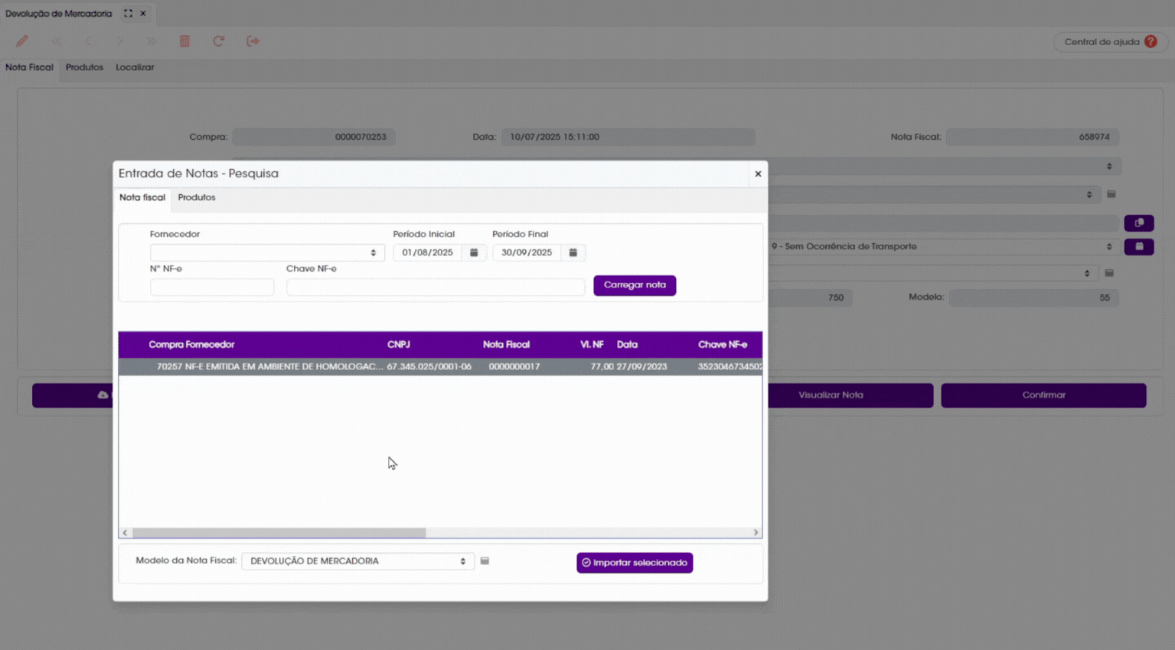Switch to Produtos tab in dialog
The width and height of the screenshot is (1175, 650).
(x=197, y=197)
